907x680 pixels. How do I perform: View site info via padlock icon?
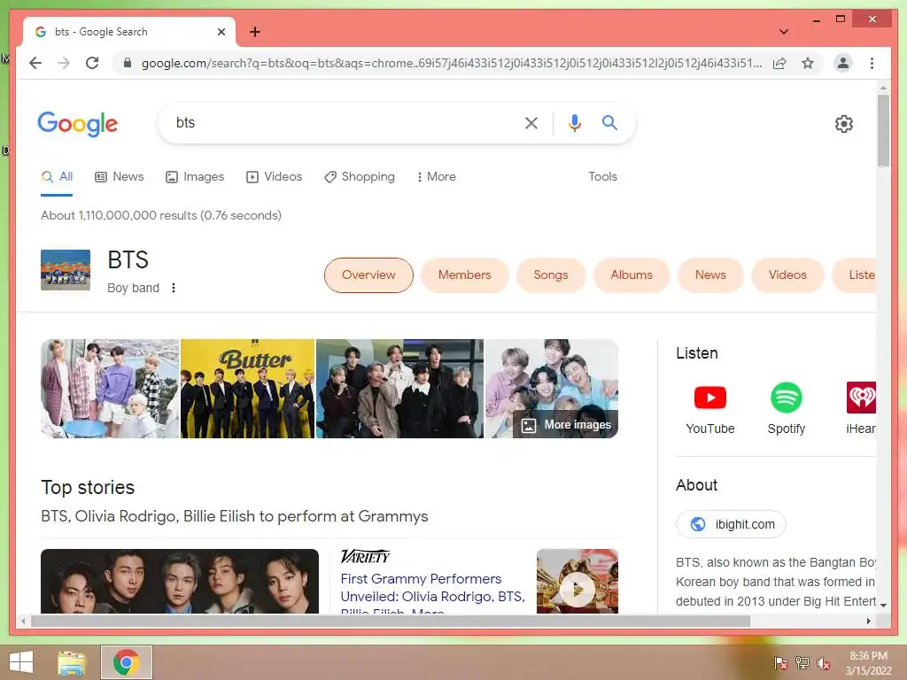[x=128, y=63]
